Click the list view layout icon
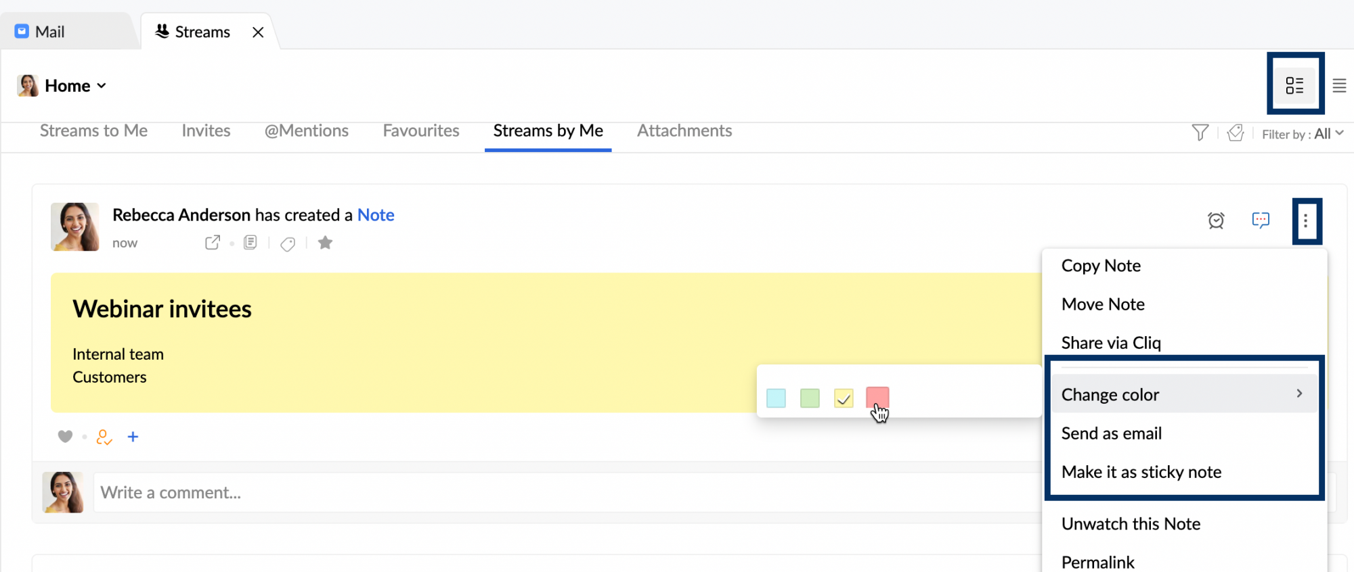1354x572 pixels. tap(1294, 85)
